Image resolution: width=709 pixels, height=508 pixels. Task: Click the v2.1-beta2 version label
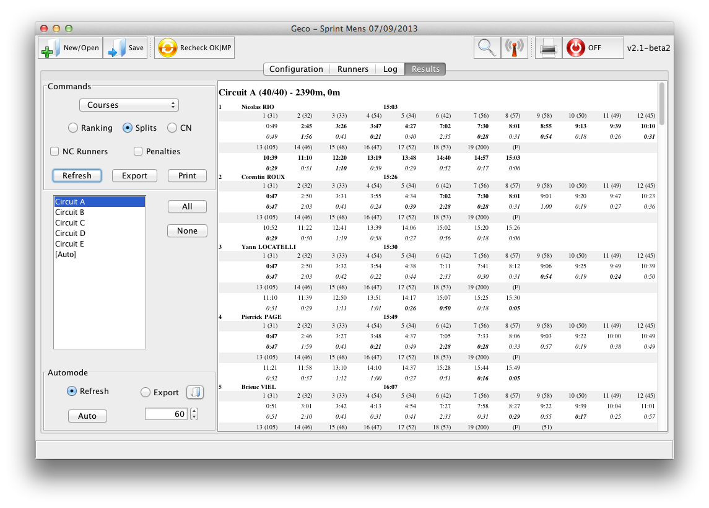648,48
